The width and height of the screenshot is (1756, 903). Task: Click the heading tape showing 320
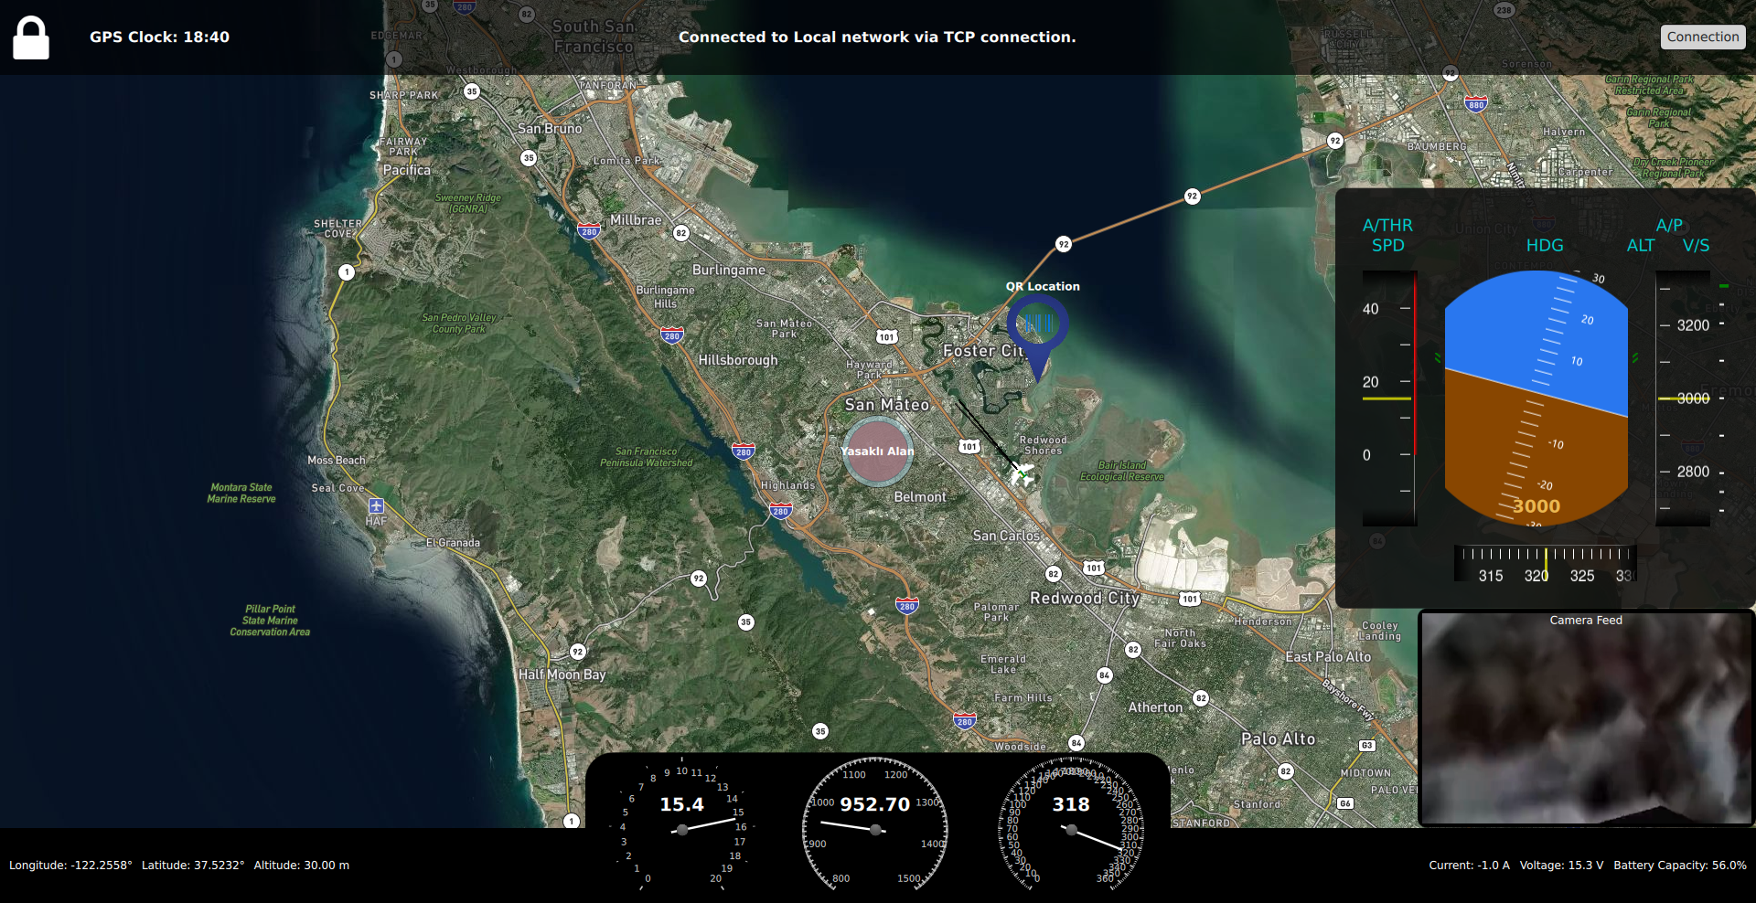pyautogui.click(x=1546, y=564)
